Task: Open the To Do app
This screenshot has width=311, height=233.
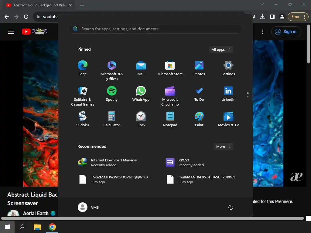Action: pos(199,94)
